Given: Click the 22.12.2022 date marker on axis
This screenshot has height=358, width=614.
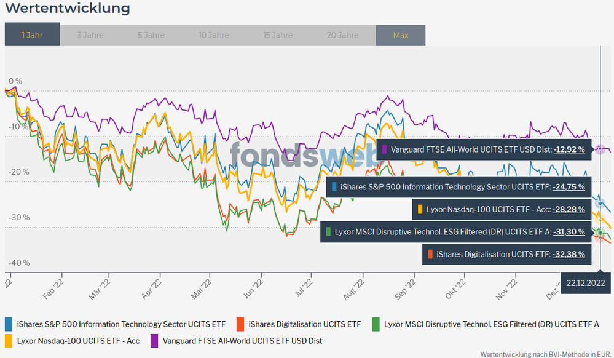Looking at the screenshot, I should point(584,285).
